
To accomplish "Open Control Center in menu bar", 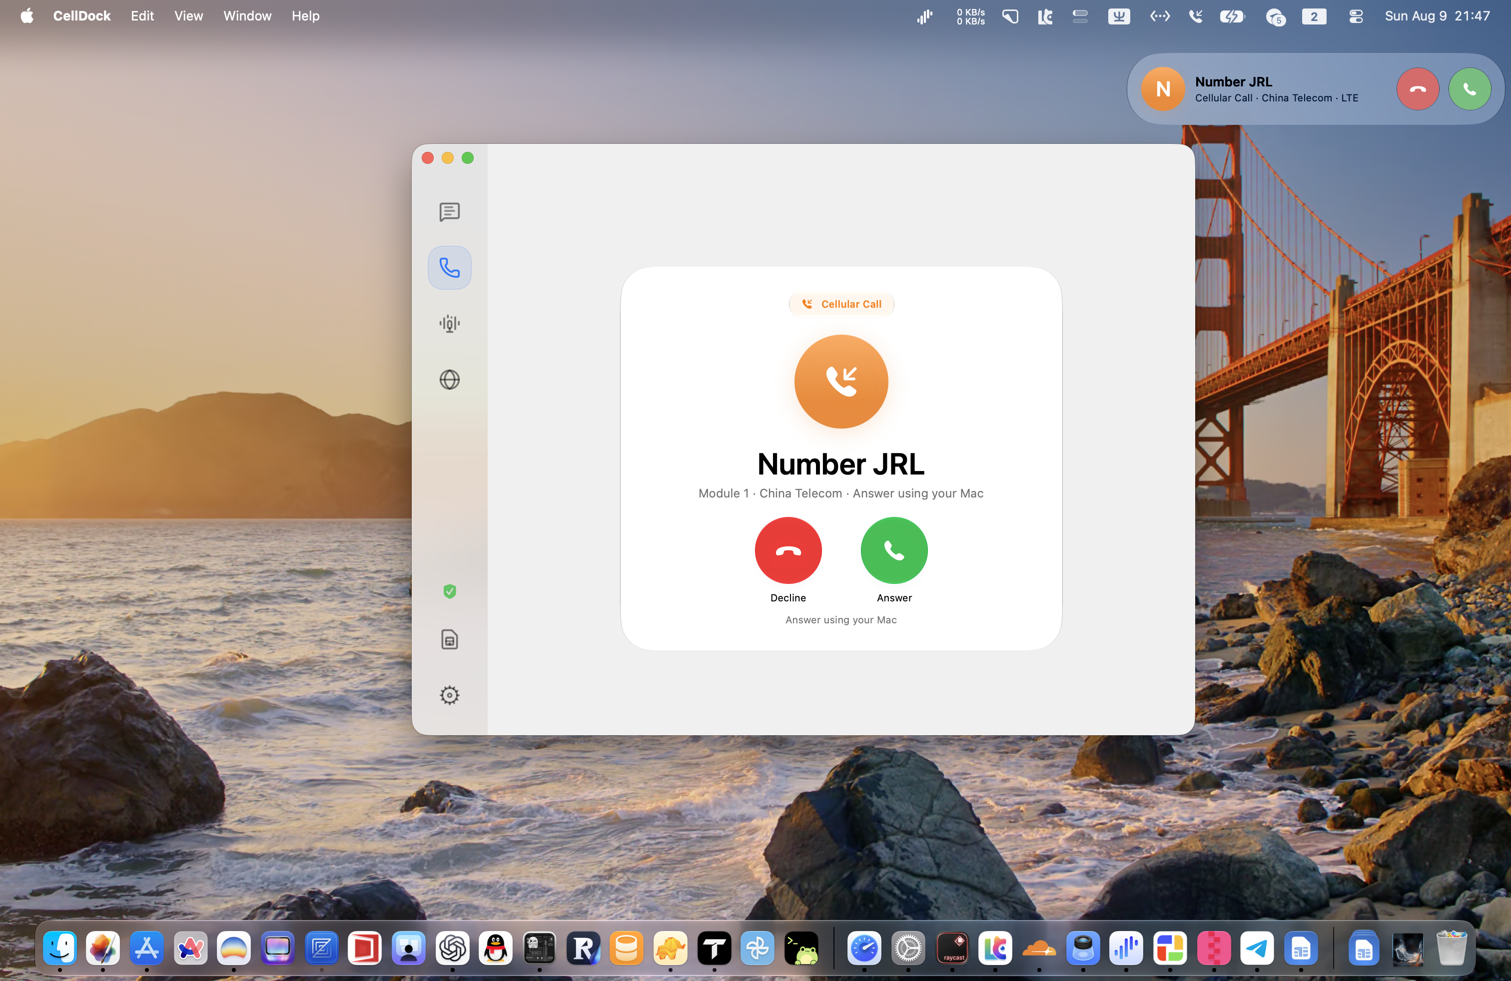I will [x=1356, y=16].
